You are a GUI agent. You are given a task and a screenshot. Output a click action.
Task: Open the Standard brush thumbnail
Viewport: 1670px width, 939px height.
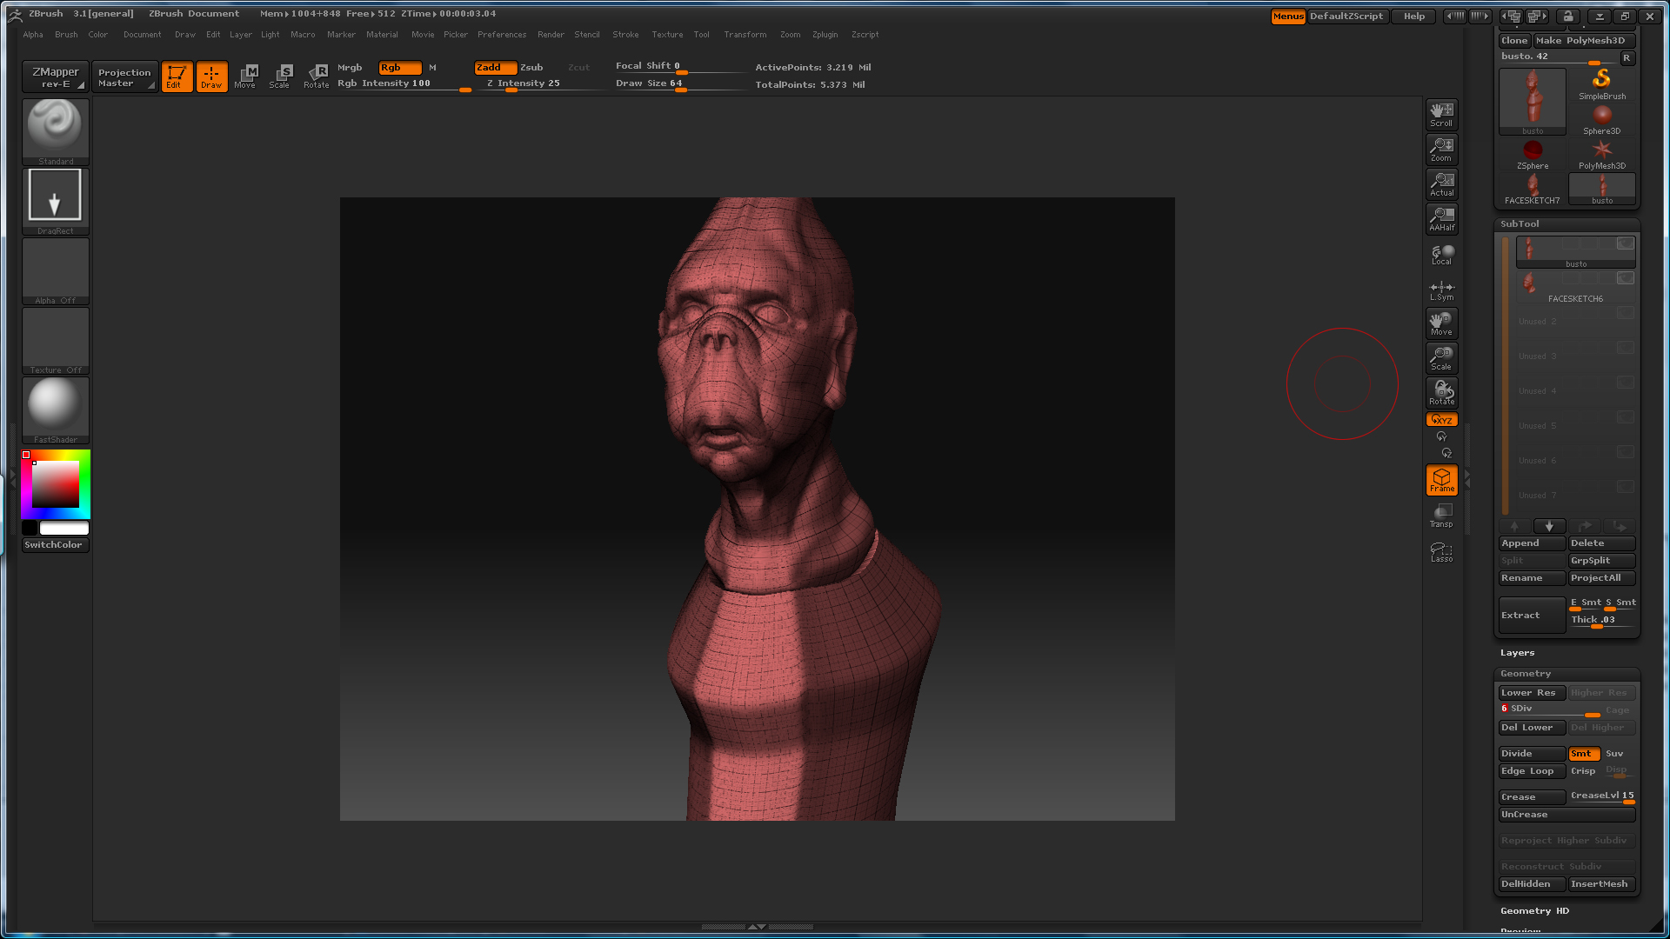[x=55, y=128]
